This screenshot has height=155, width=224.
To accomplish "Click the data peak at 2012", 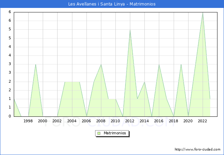I will 130,30.
